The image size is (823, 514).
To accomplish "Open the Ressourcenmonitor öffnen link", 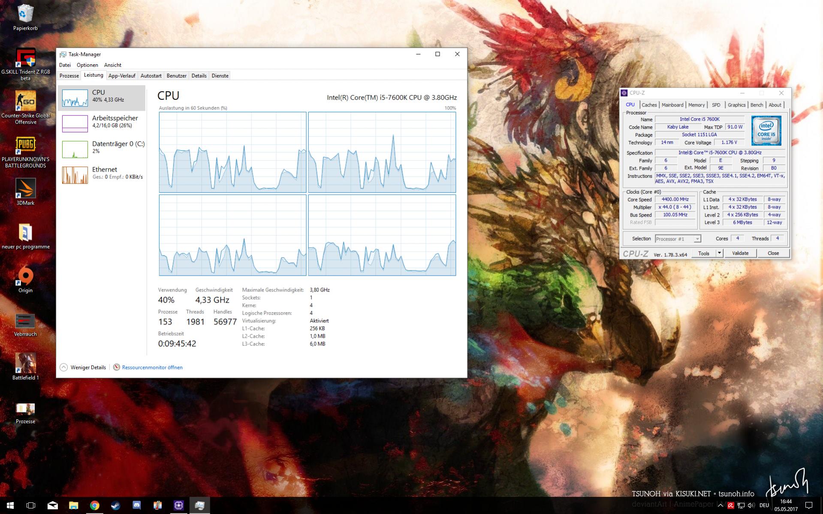I will click(152, 367).
